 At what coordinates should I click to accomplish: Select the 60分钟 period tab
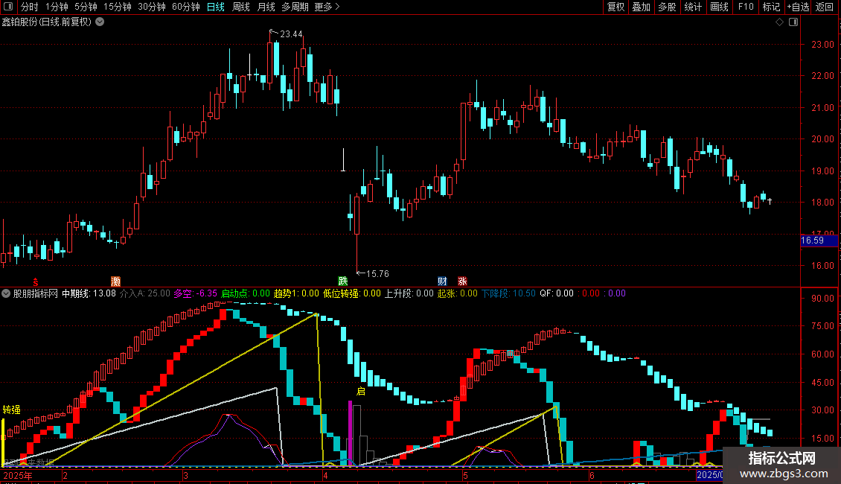[185, 7]
